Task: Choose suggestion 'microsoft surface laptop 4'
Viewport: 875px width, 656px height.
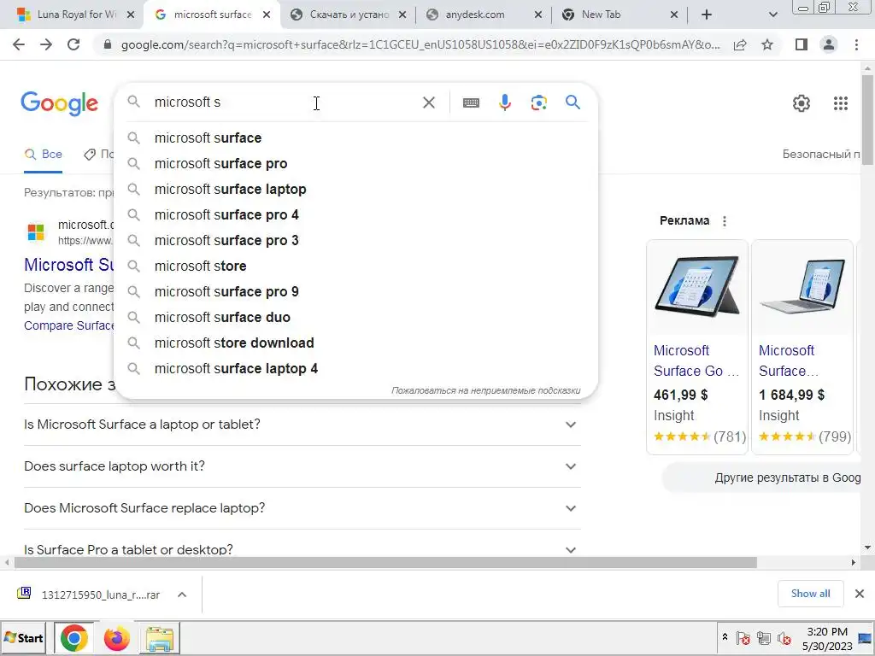Action: pos(355,369)
